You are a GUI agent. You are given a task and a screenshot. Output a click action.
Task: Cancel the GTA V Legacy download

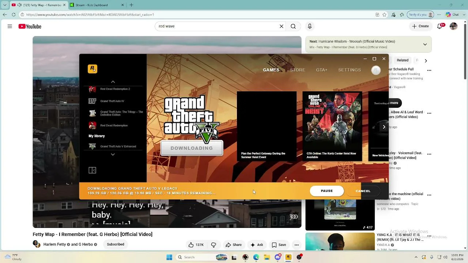(x=363, y=191)
